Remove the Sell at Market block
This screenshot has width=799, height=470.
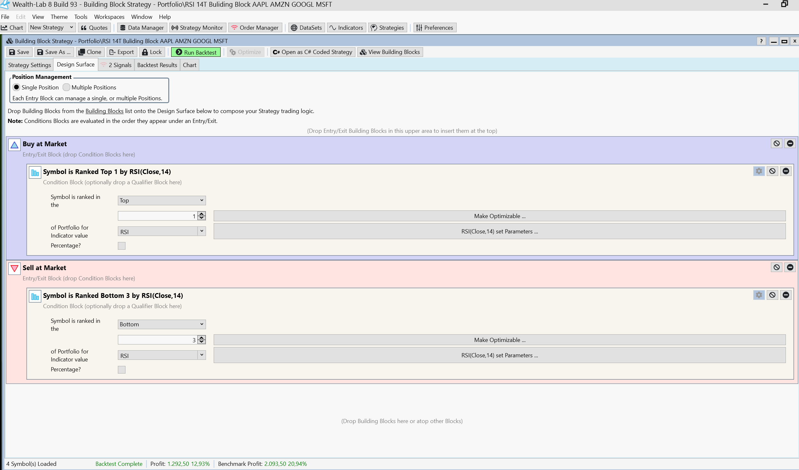click(790, 267)
